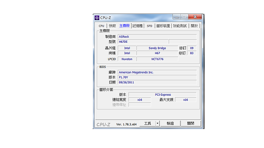Close CPU-Z with the red X
The image size is (264, 148).
click(x=195, y=16)
